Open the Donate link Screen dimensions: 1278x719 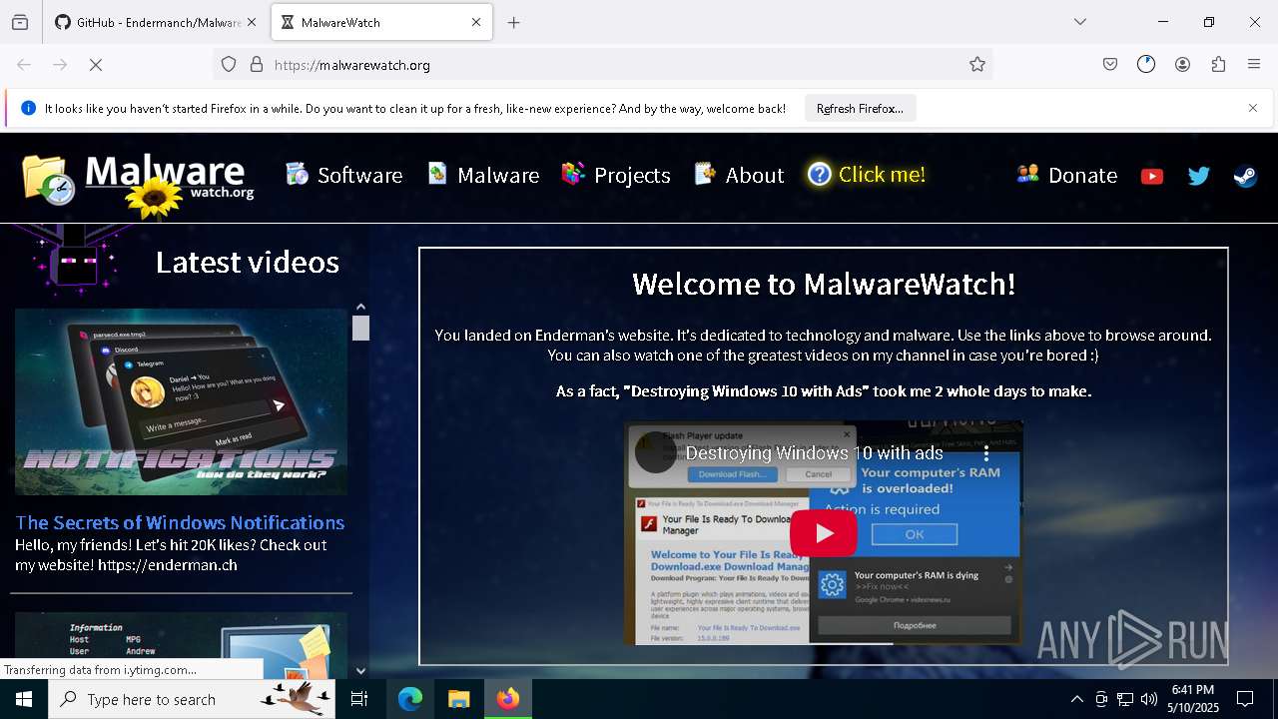click(1067, 175)
